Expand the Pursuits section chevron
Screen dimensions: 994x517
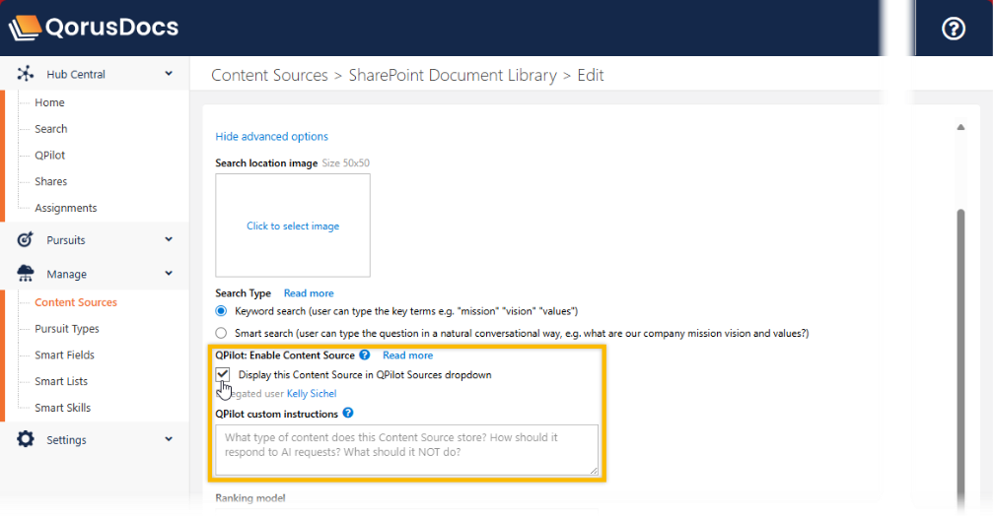169,240
